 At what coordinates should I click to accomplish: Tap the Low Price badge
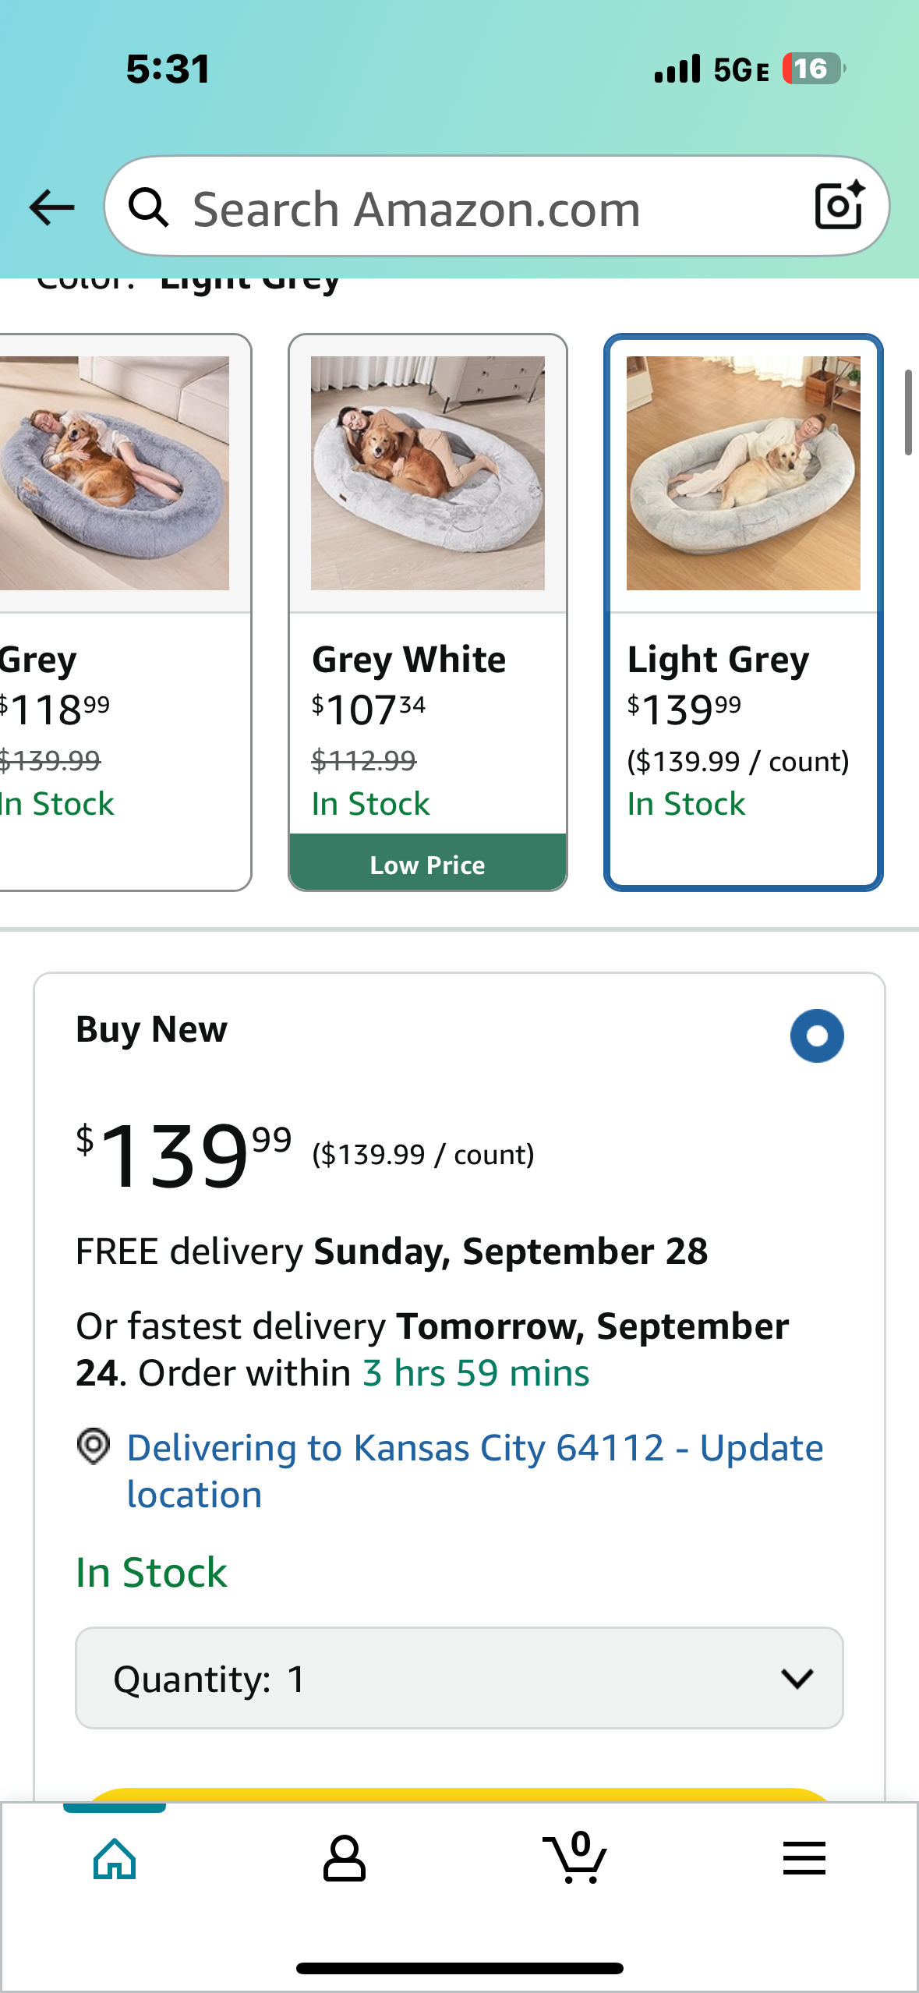(427, 864)
